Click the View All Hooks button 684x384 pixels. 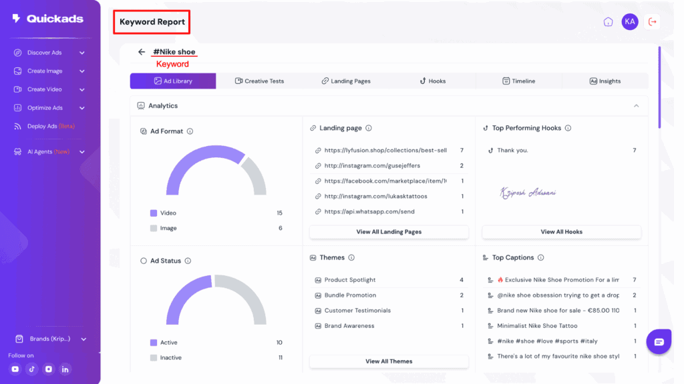tap(561, 231)
